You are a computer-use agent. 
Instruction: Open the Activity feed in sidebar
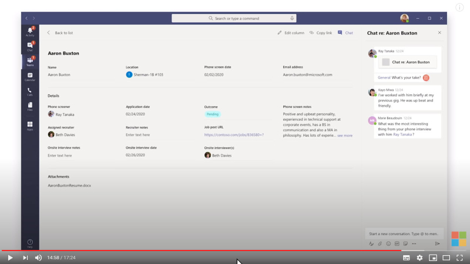(30, 31)
